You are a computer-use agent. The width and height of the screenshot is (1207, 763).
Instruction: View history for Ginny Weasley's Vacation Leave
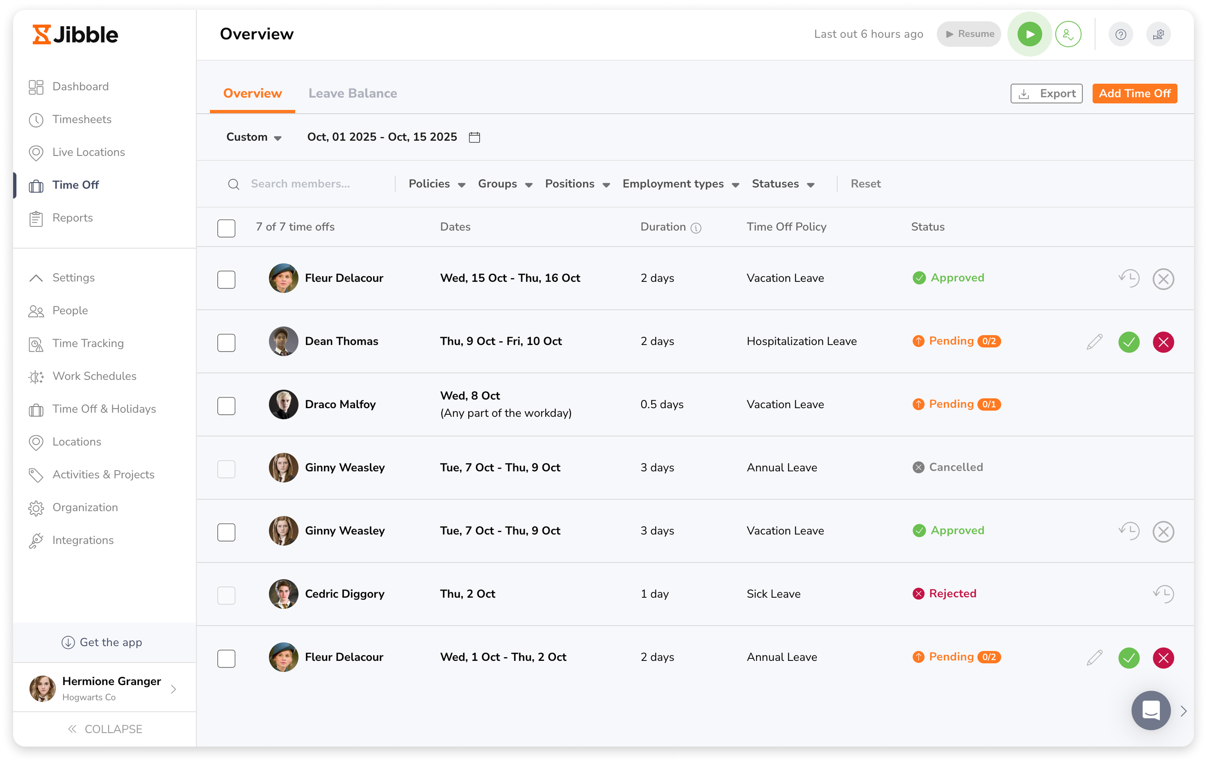[1129, 531]
